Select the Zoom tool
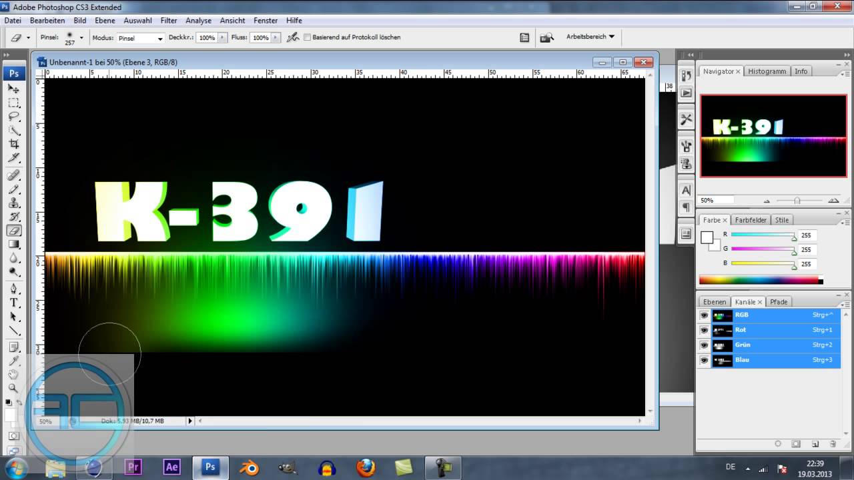854x480 pixels. pos(14,388)
